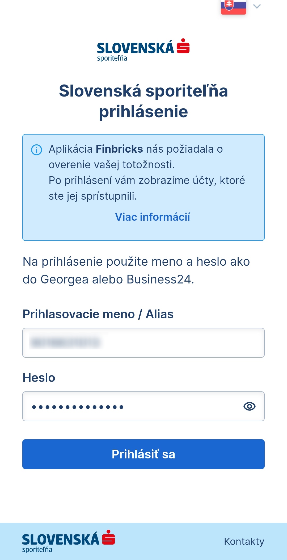This screenshot has height=560, width=287.
Task: Click the Slovak flag language icon
Action: coord(233,7)
